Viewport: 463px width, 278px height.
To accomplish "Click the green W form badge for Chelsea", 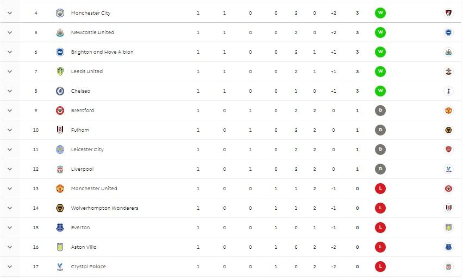I will [380, 91].
